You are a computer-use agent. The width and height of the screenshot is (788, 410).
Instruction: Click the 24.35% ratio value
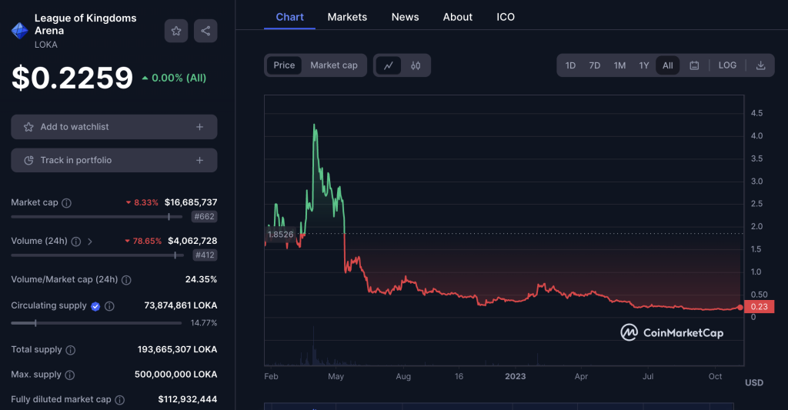pos(201,279)
